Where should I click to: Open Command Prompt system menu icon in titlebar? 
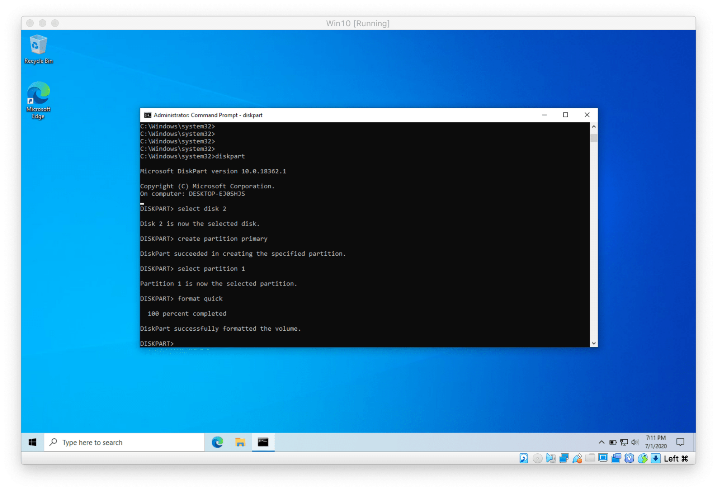147,115
